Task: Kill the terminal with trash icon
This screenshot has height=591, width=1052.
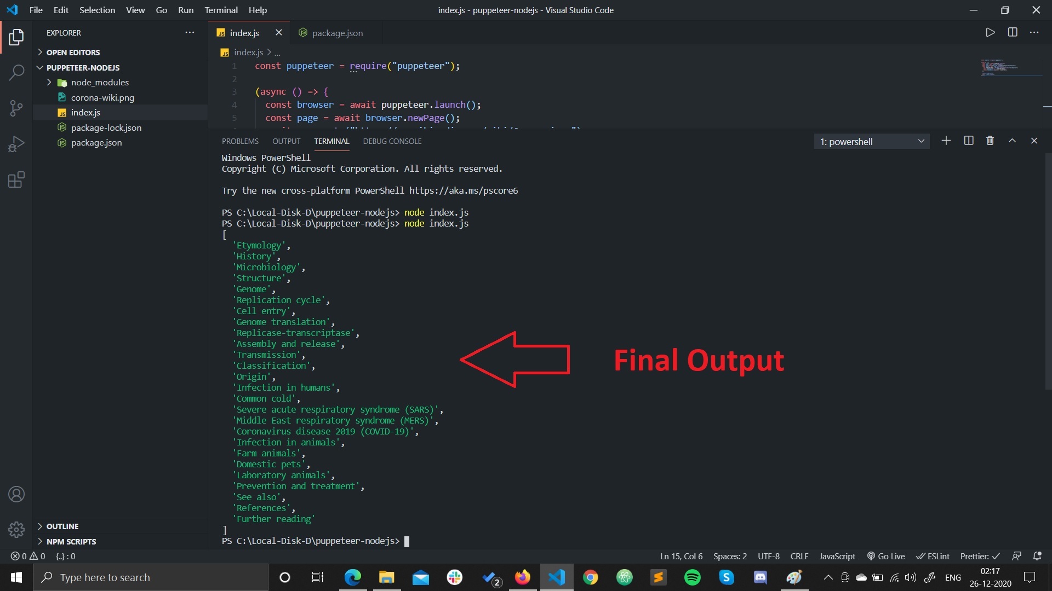Action: [x=990, y=141]
